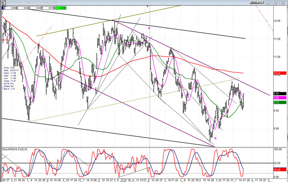Select the open price field showing 9.66

pyautogui.click(x=10, y=8)
